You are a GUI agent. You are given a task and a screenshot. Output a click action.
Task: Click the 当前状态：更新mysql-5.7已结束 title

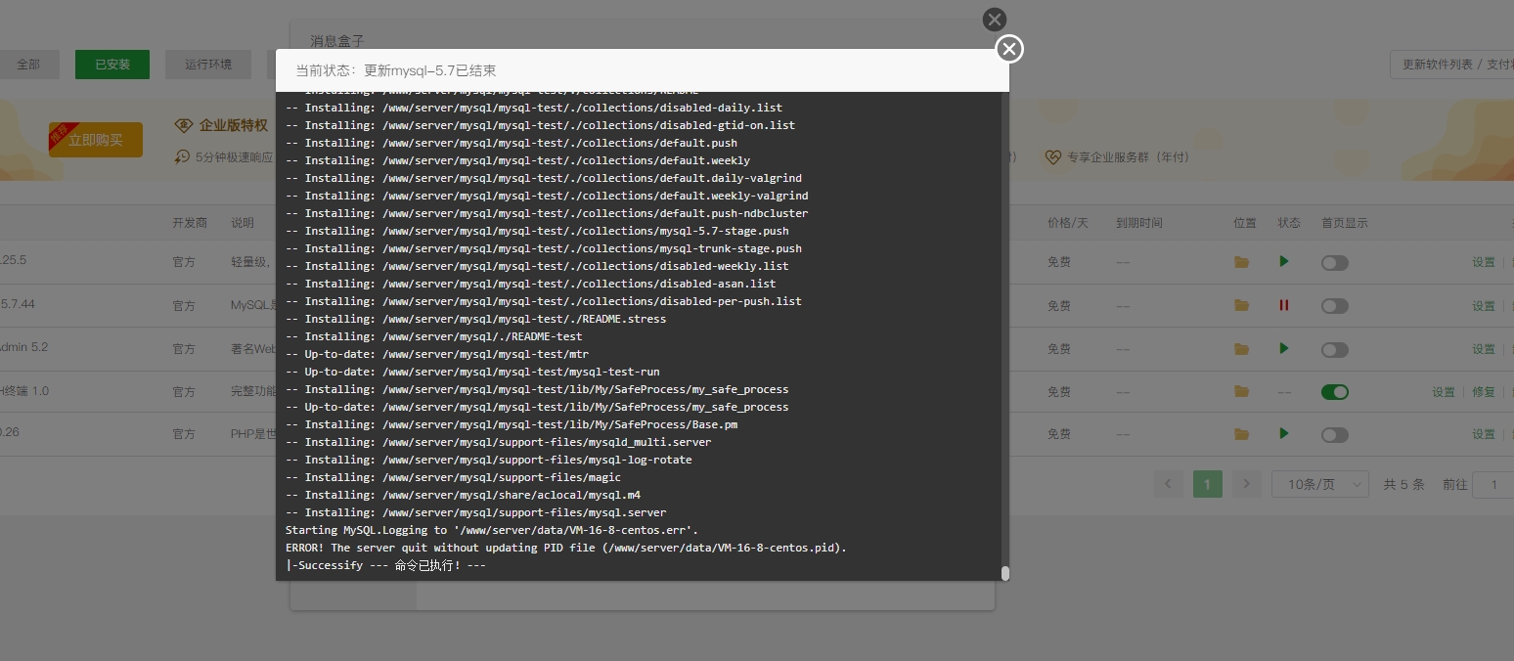[x=396, y=70]
